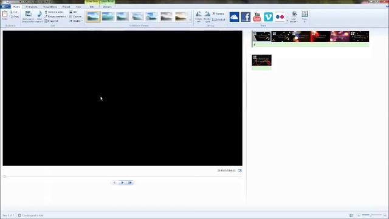
Task: Select the sepia AutoMovie theme
Action: point(181,16)
